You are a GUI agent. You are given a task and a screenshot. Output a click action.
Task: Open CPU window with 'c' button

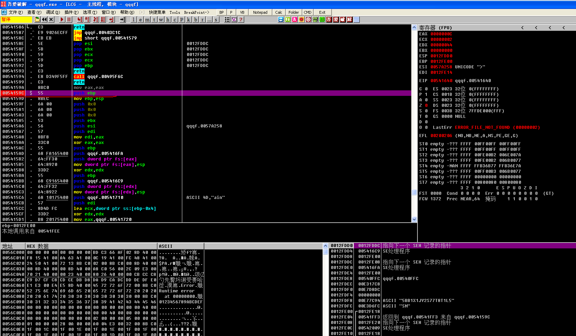click(x=175, y=20)
